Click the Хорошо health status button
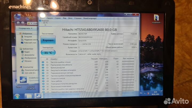 click(x=48, y=40)
